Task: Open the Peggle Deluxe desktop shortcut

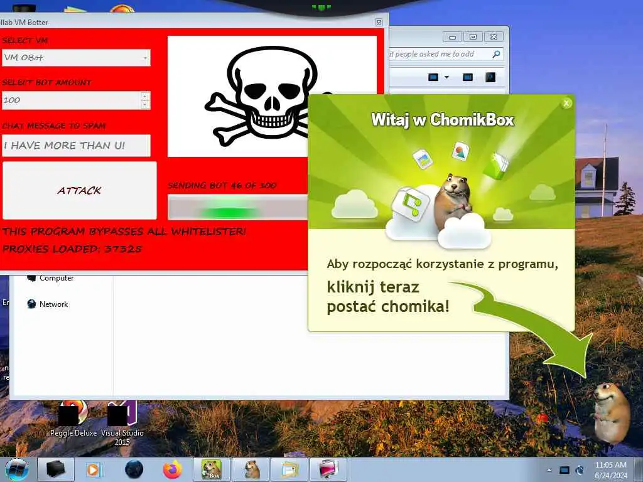Action: click(73, 418)
